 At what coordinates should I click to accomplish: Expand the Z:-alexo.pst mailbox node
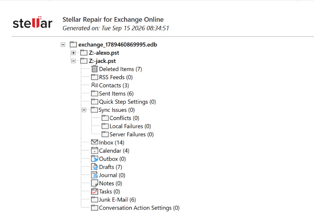pos(74,53)
